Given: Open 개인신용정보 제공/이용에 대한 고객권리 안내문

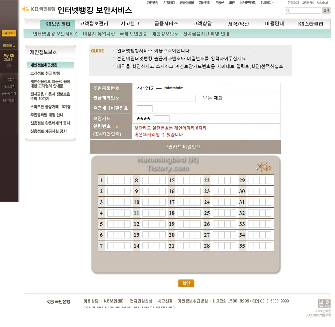Looking at the screenshot, I should coord(50,84).
